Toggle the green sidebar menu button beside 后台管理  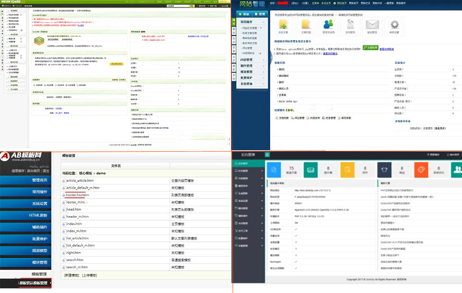coord(267,155)
